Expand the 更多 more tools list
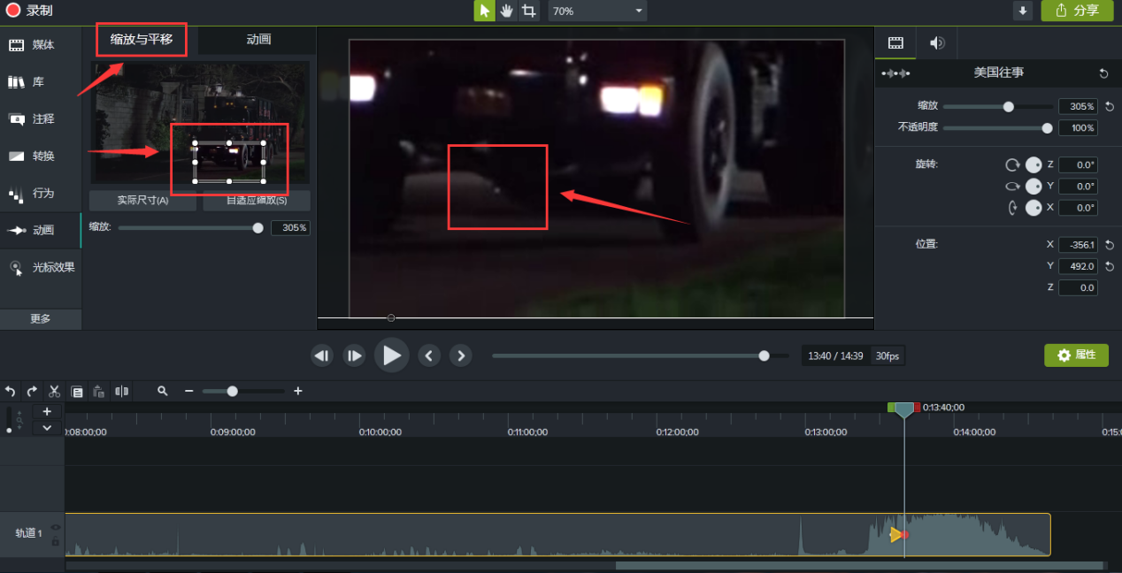1122x573 pixels. click(x=41, y=318)
